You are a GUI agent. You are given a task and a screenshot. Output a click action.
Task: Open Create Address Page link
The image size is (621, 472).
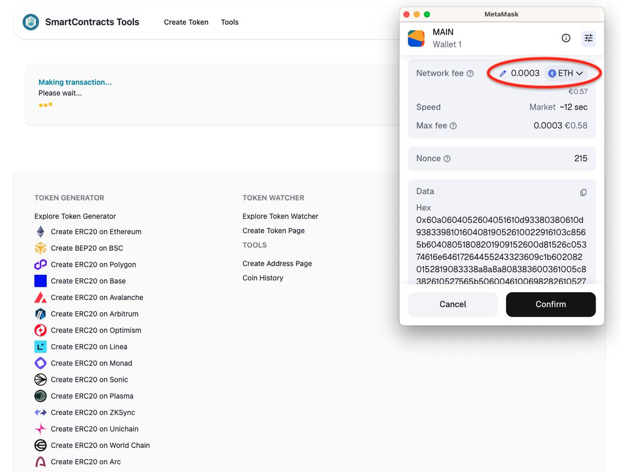277,263
